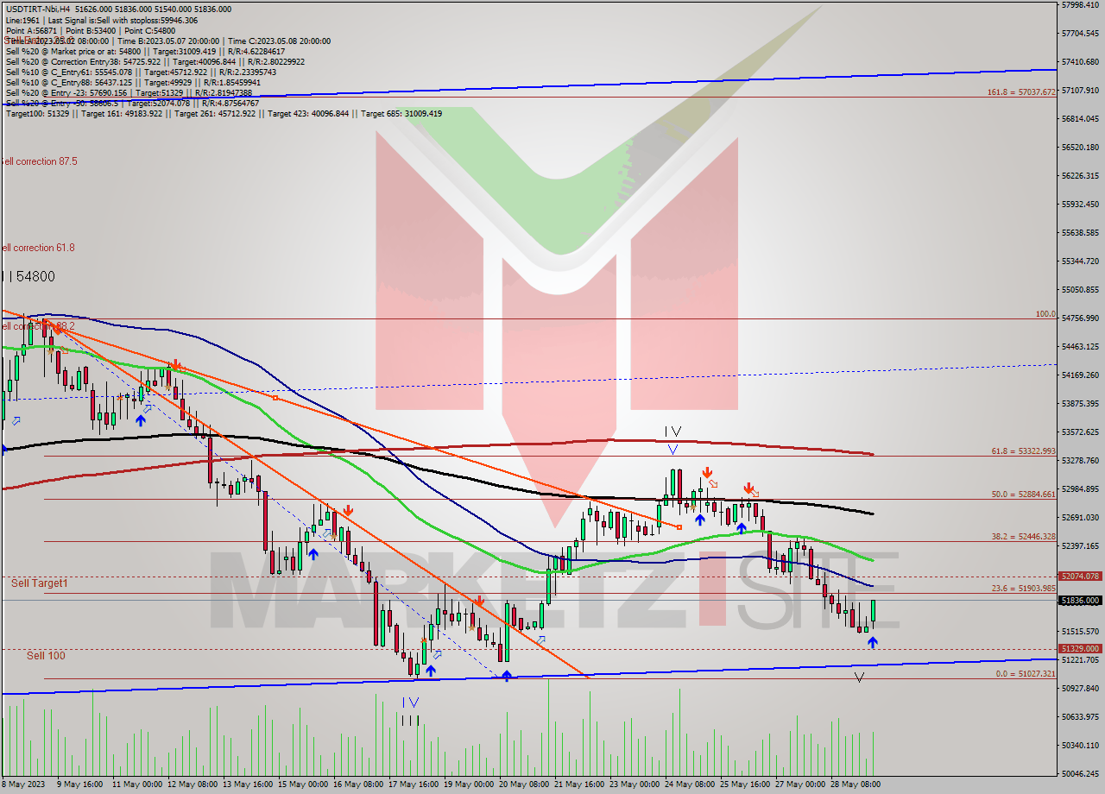Click the Fibonacci '23.6 = 51903.985' label
The height and width of the screenshot is (794, 1105).
[x=1023, y=588]
